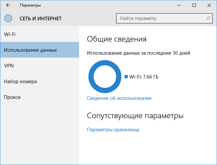
Task: Click 'Сопутствующие параметры' heading
Action: (135, 116)
